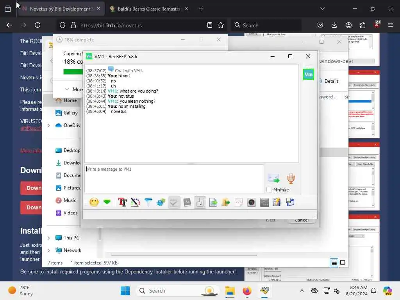Click the blue filter funnel icon

point(148,202)
